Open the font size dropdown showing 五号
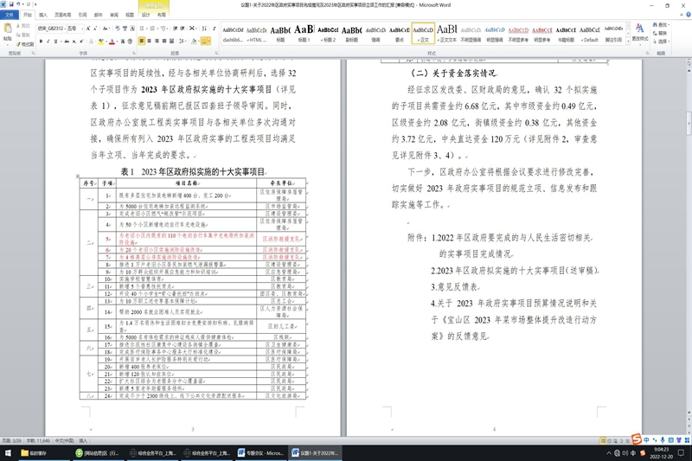 [x=75, y=29]
